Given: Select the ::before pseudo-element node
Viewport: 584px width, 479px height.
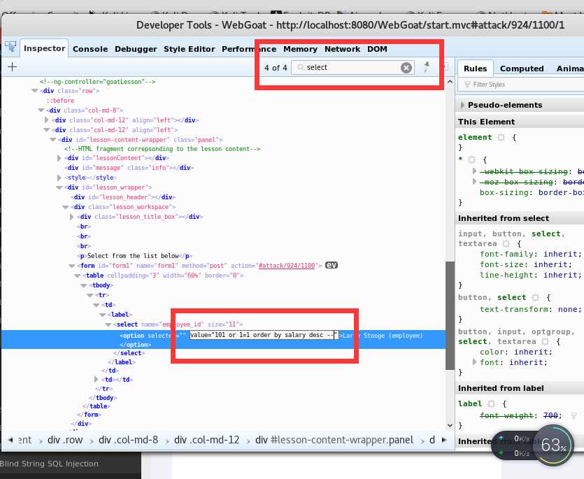Looking at the screenshot, I should (x=60, y=101).
